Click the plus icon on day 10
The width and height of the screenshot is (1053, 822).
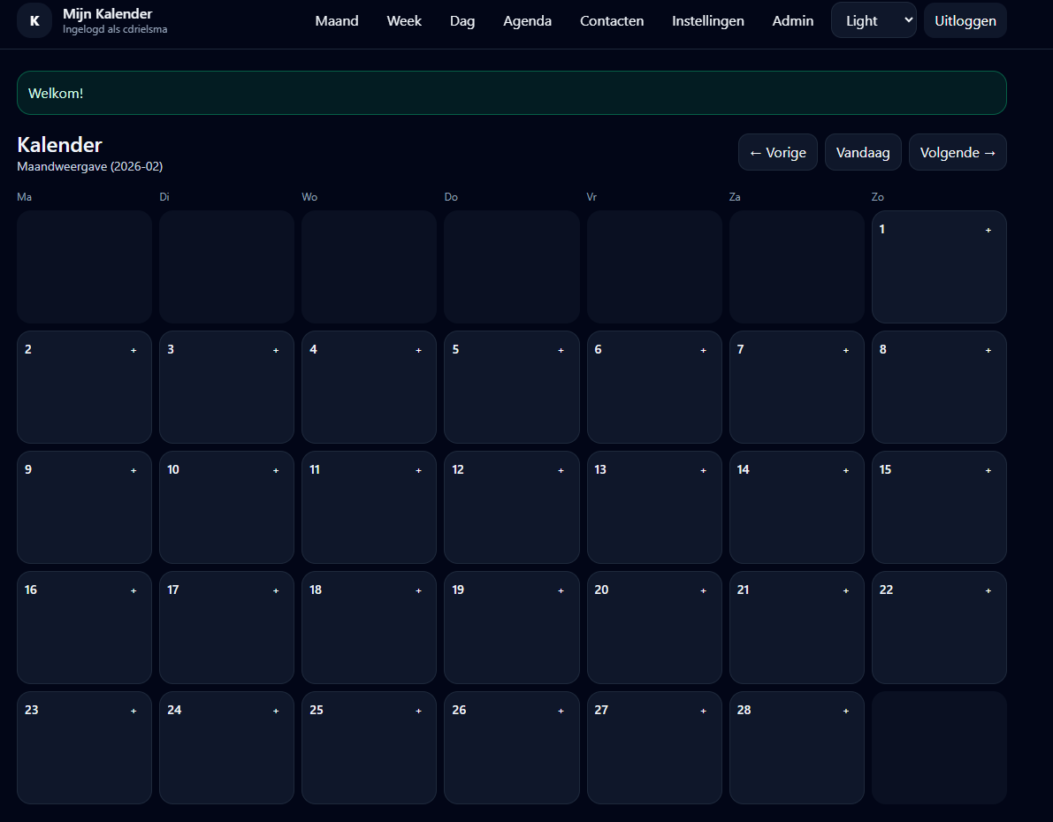pos(276,470)
